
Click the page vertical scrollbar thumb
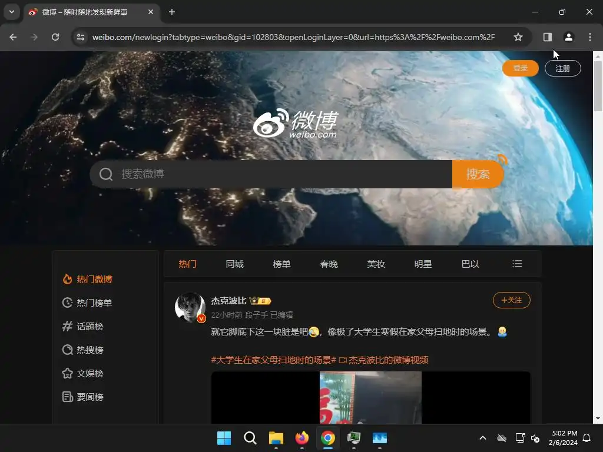click(598, 86)
